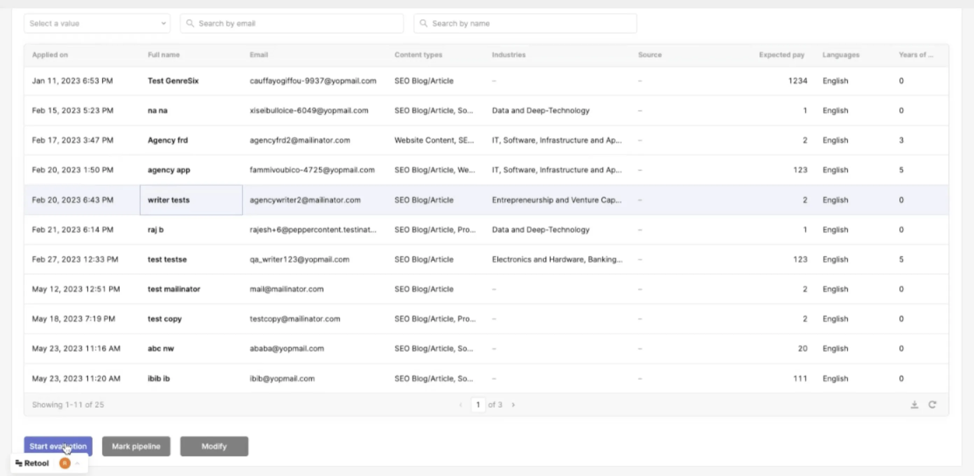Screen dimensions: 974x476
Task: Click the page number input box
Action: pos(478,405)
